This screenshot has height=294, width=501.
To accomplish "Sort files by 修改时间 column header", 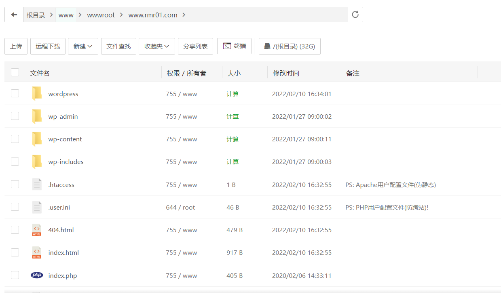I will click(x=286, y=73).
